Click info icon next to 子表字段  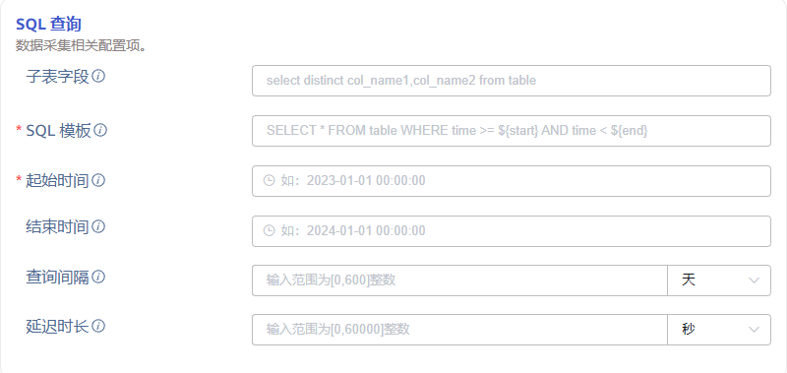click(99, 77)
